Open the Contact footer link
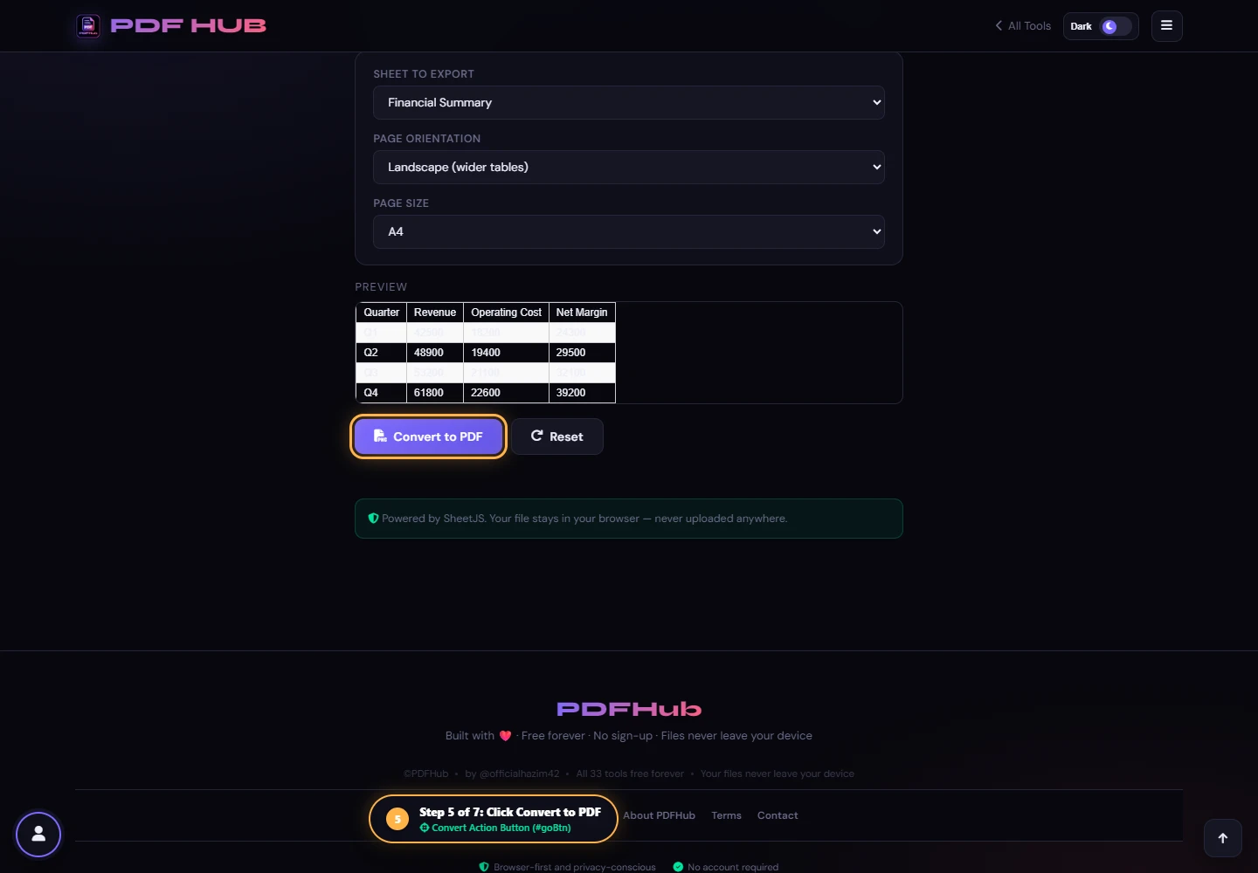 point(778,815)
